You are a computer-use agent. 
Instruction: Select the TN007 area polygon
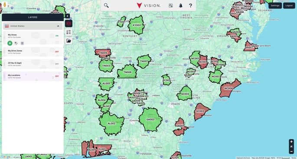click(x=144, y=62)
